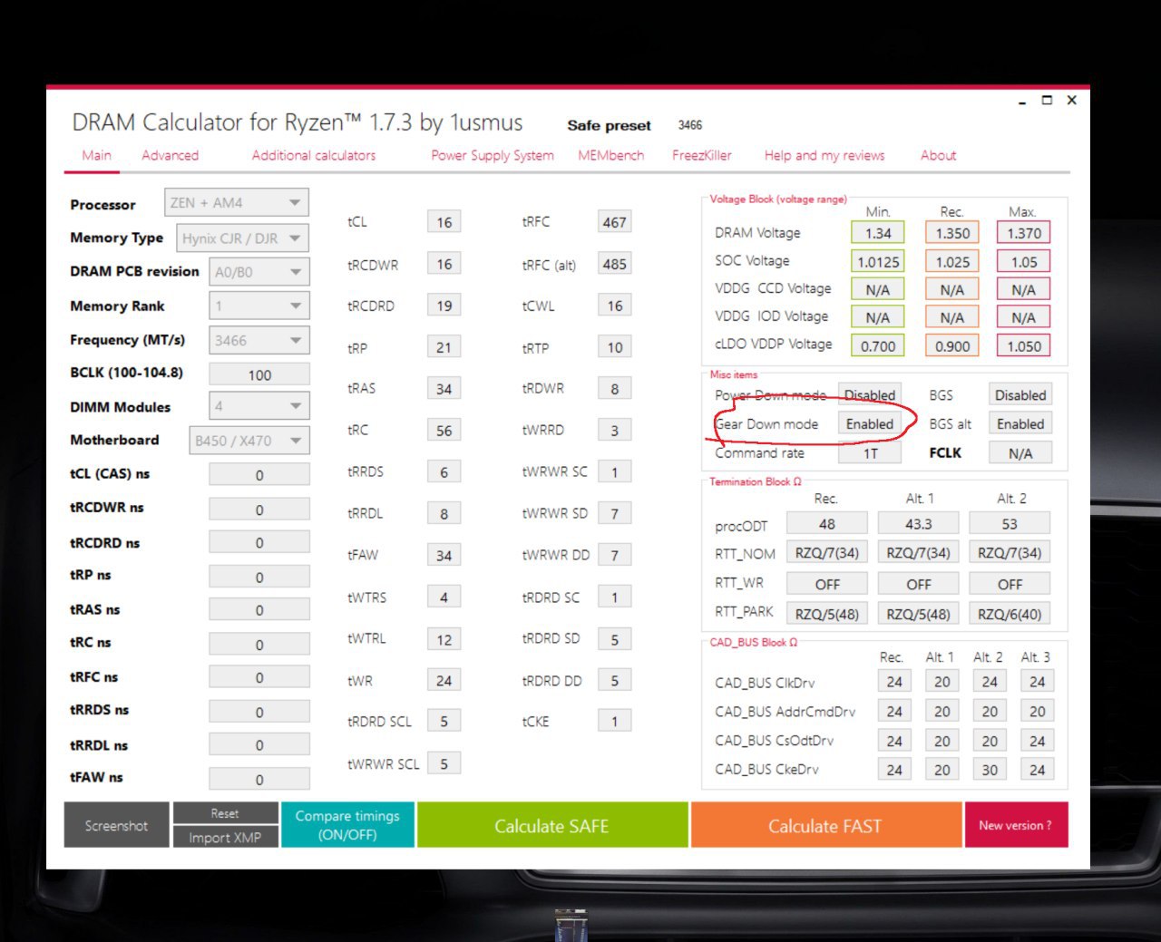Click RTT_PARK Alt. 2 value RZQ/6(40)

pos(1010,614)
